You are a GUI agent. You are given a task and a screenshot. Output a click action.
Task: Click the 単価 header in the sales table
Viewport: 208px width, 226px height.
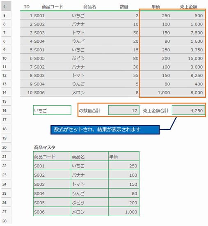click(156, 7)
